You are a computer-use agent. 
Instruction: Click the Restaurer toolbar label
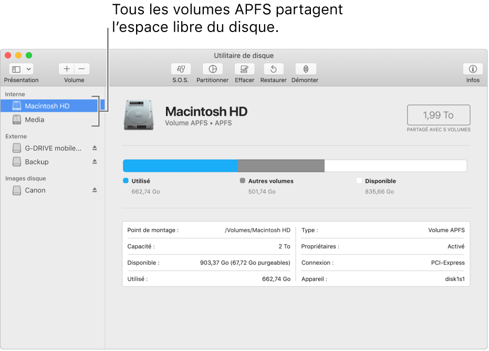pyautogui.click(x=274, y=80)
